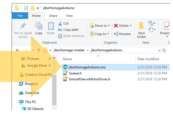Screen dimensions: 173x114
Task: Click the Copy icon in Clipboard group
Action: 39,27
